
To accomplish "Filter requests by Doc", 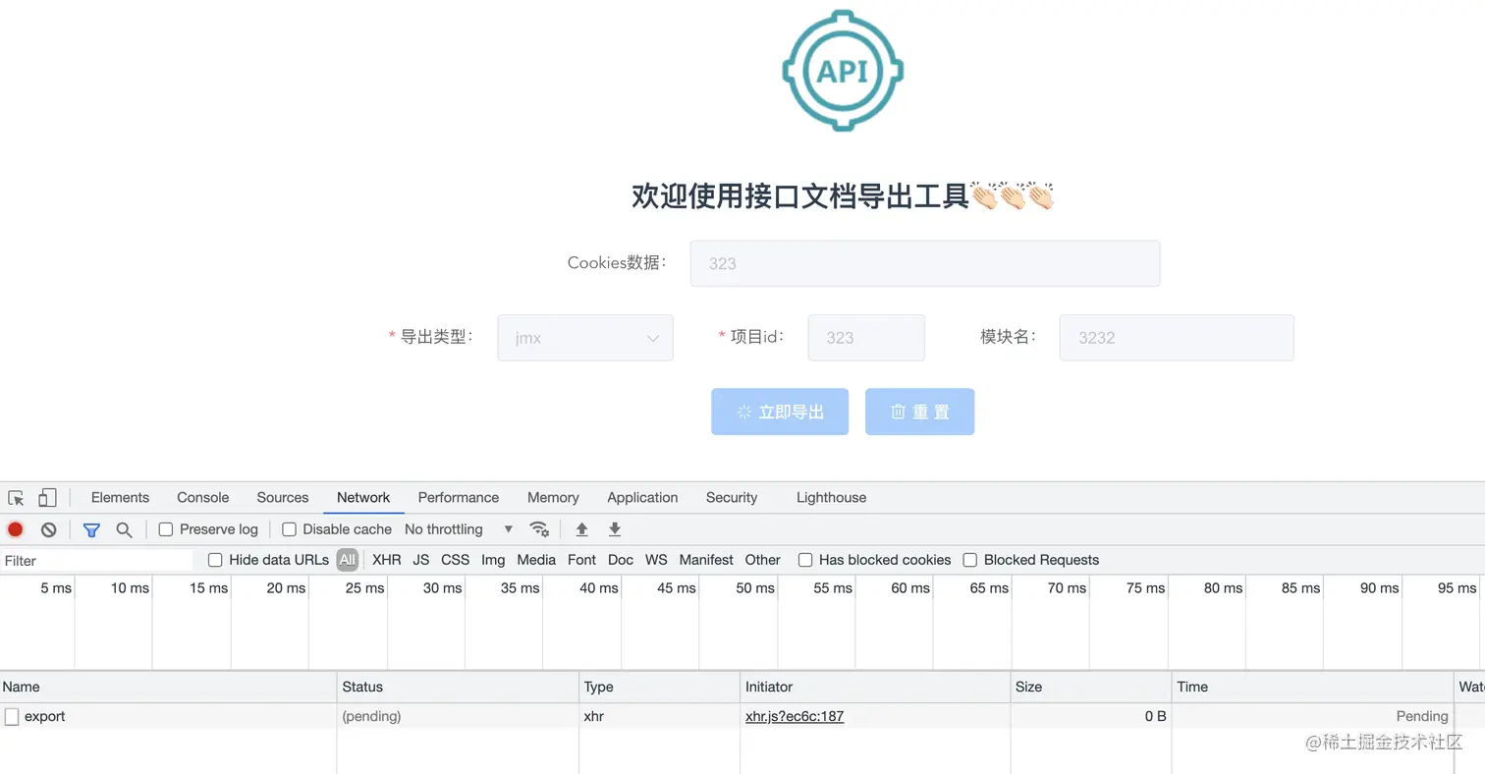I will pos(621,560).
